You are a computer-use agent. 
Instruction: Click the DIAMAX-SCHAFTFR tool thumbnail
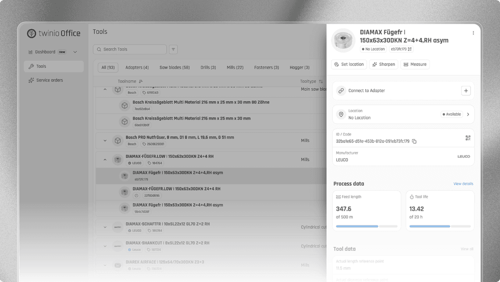118,227
